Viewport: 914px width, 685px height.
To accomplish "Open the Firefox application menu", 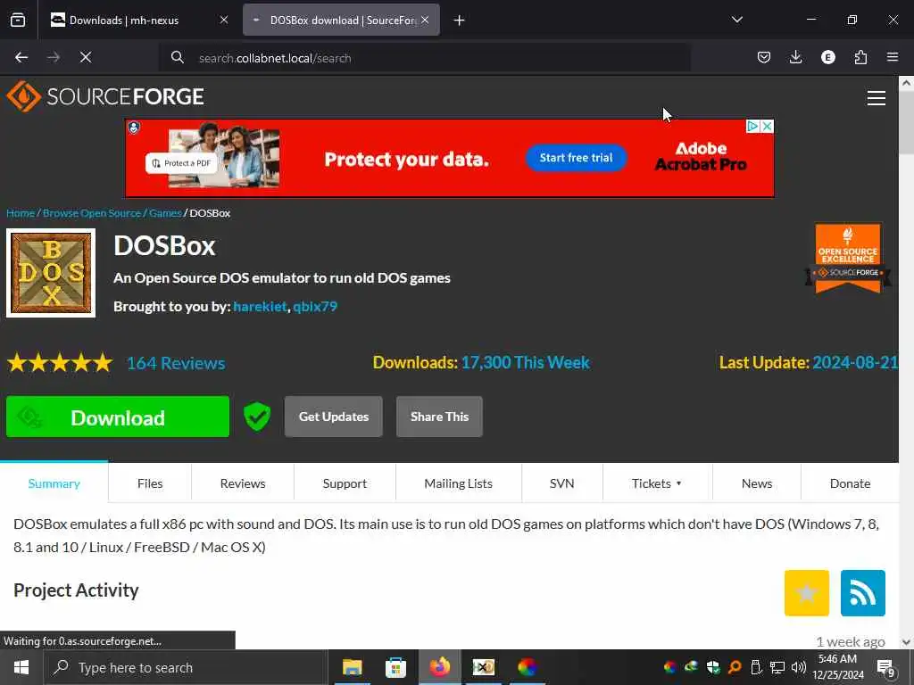I will (892, 57).
